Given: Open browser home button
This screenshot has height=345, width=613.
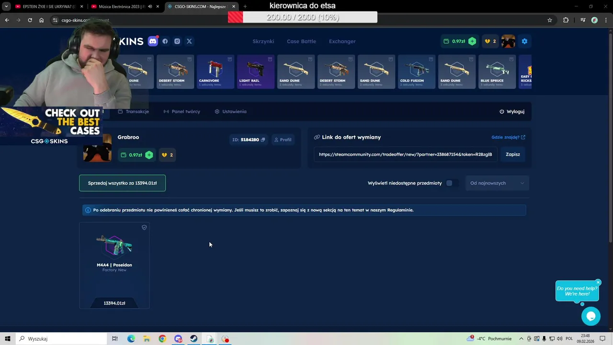Looking at the screenshot, I should 42,20.
